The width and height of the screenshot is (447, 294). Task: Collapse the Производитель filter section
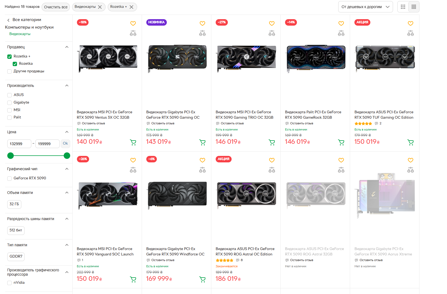(67, 86)
